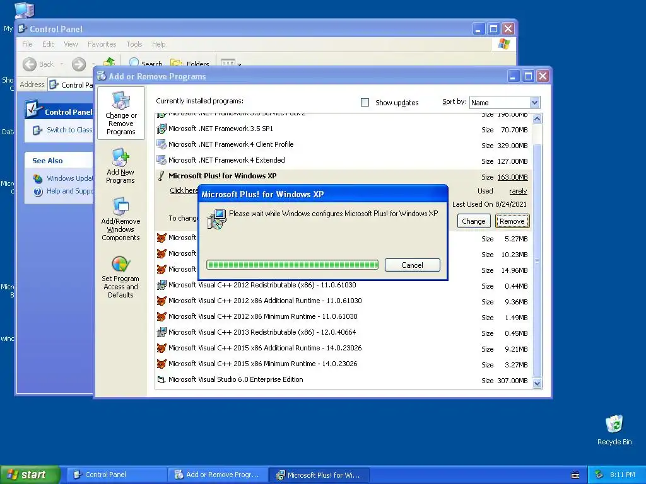Click the Control Panel address bar field

(71, 85)
